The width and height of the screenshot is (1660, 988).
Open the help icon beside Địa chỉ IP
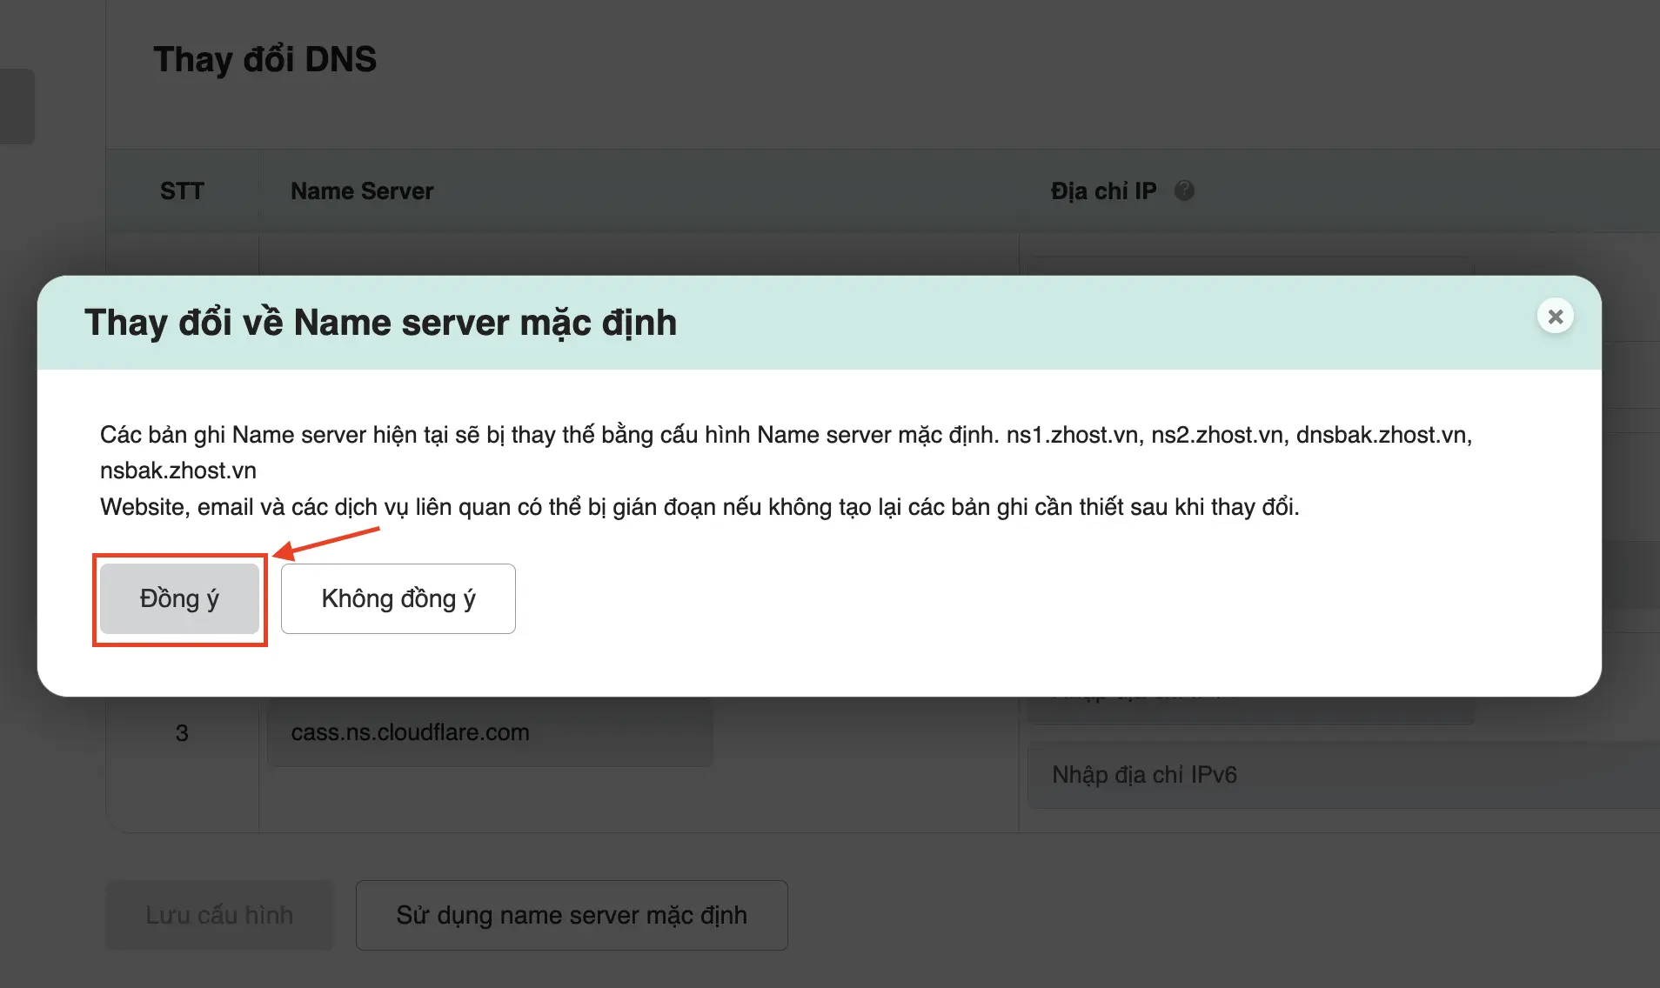tap(1184, 190)
